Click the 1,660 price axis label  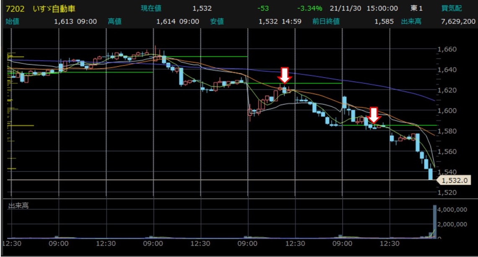pyautogui.click(x=447, y=49)
